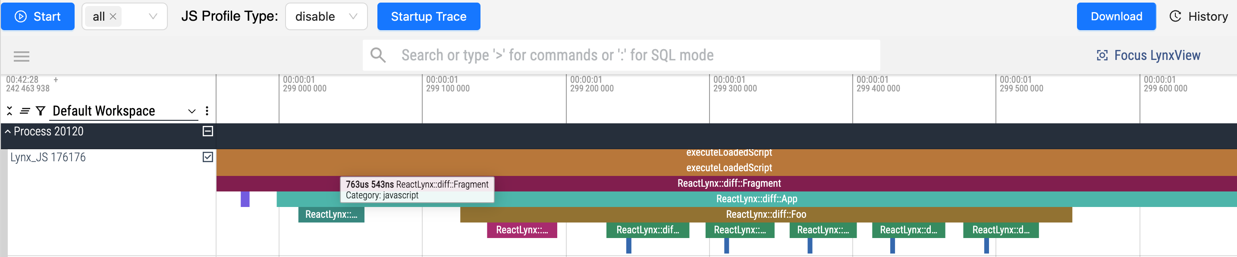Screen dimensions: 1237x257
Task: Focus the search or commands input field
Action: click(622, 55)
